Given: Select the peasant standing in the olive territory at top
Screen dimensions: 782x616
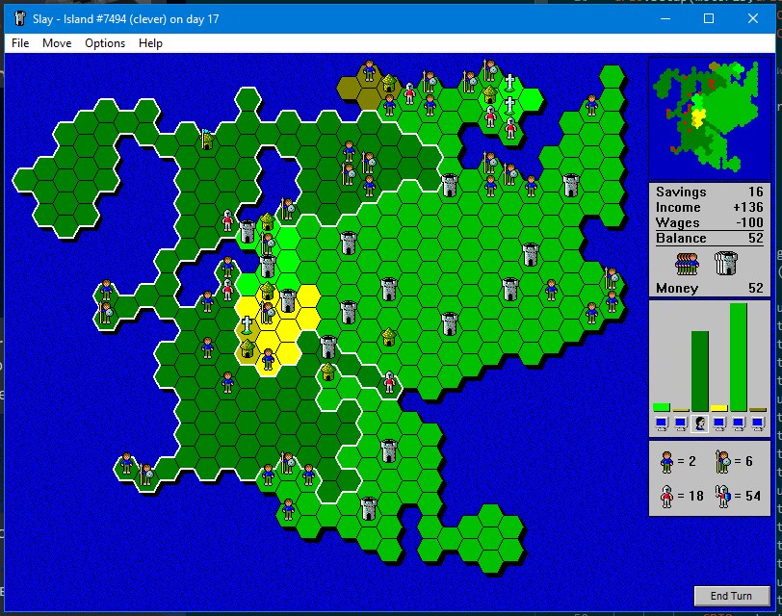Looking at the screenshot, I should [369, 71].
